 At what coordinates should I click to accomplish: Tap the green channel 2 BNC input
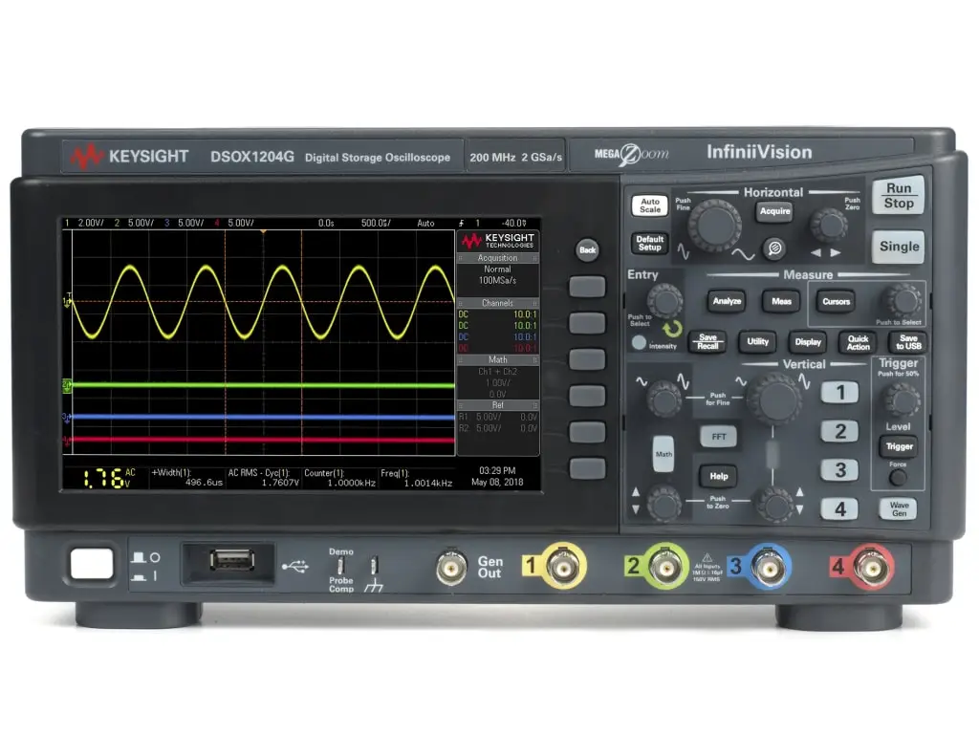[x=665, y=567]
